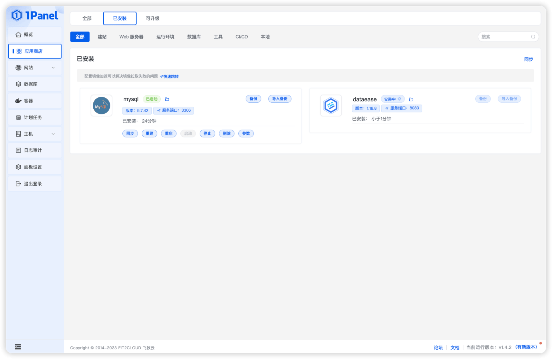Expand the 网站 sidebar submenu

click(35, 68)
